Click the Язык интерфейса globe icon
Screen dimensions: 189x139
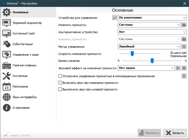tap(6, 97)
